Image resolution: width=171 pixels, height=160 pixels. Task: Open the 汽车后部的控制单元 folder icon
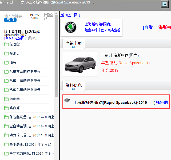tap(6, 90)
